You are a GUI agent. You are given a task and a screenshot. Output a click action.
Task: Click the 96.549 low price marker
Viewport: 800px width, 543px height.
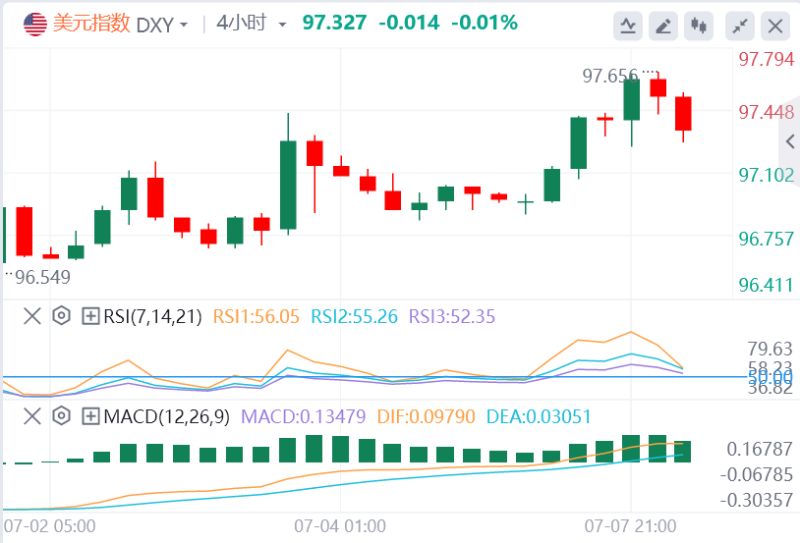[x=39, y=278]
